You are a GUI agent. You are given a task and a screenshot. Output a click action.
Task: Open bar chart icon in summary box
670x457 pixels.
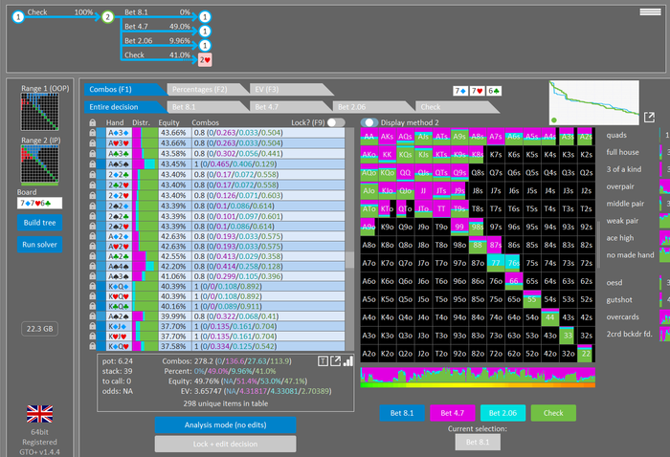point(348,361)
